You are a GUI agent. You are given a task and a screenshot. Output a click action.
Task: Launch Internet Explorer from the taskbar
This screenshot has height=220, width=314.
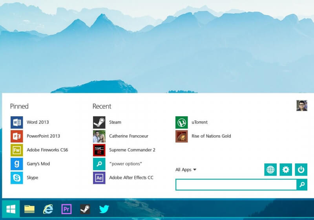[48, 209]
